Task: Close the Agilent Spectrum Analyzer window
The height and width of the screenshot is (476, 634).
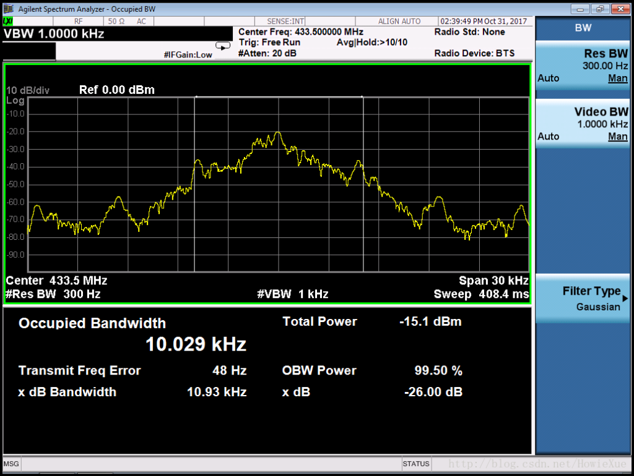Action: (620, 9)
